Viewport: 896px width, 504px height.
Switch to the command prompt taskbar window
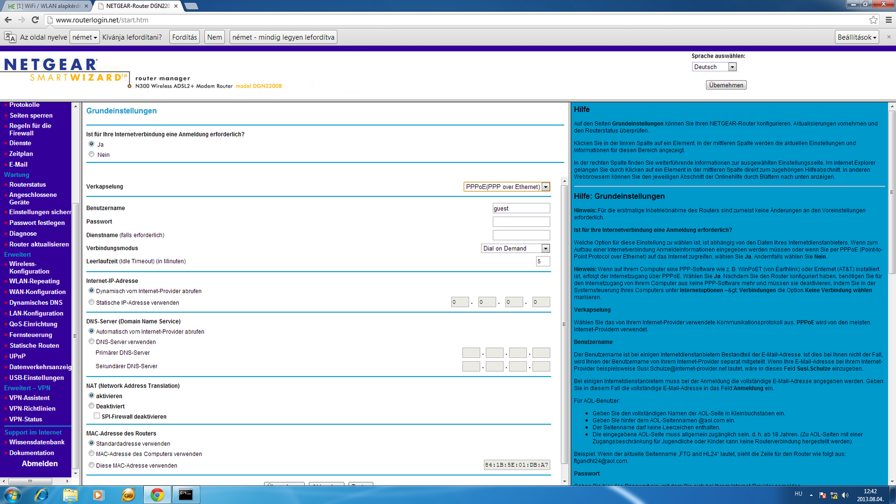[186, 495]
